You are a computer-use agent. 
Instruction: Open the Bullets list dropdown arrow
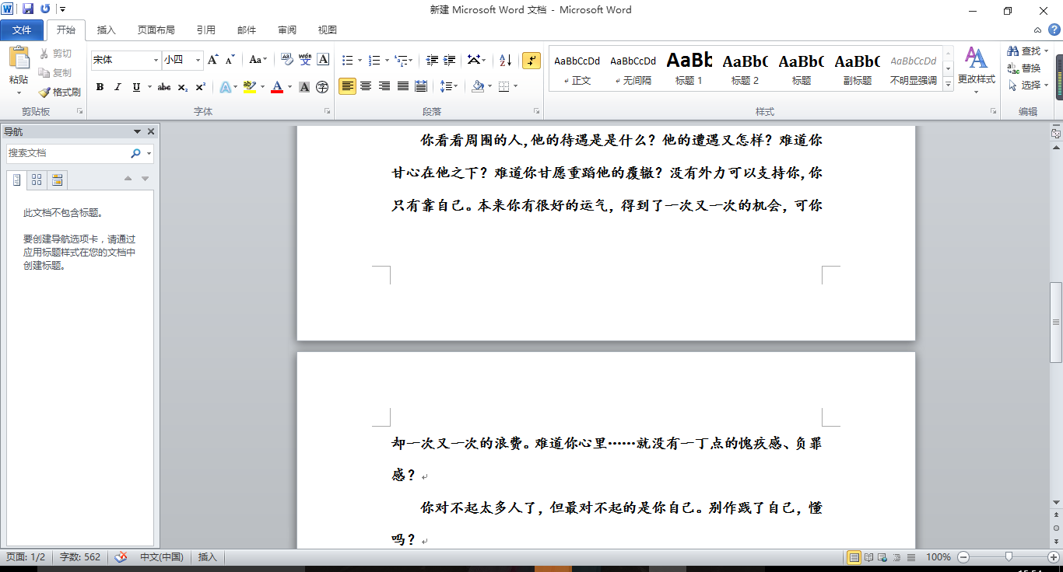(360, 60)
